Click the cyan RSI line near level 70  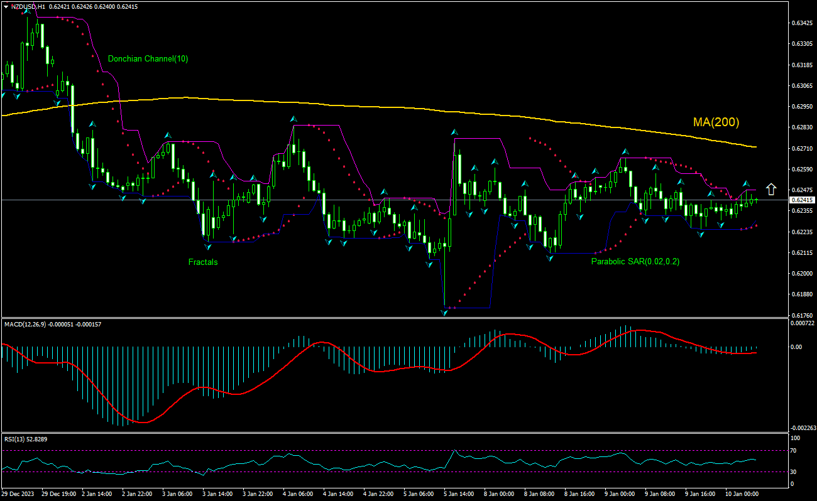(454, 450)
